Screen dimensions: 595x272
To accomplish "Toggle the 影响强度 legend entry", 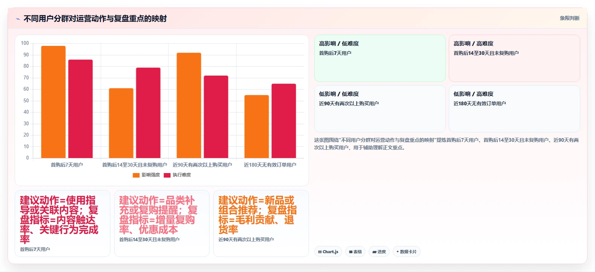I will [147, 175].
